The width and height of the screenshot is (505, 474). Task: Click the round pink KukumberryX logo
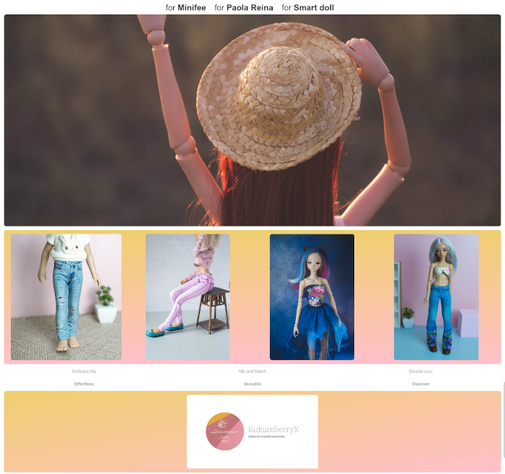(225, 431)
